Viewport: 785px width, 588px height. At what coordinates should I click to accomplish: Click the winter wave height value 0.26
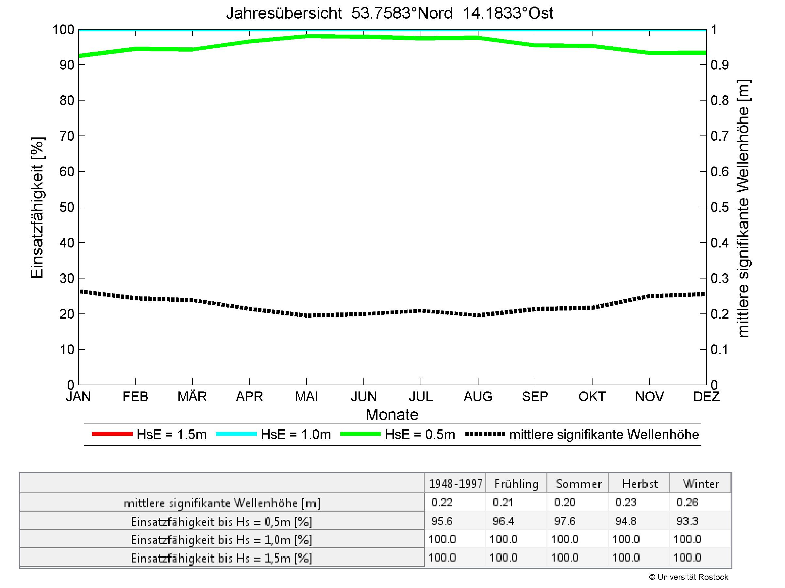tap(687, 502)
